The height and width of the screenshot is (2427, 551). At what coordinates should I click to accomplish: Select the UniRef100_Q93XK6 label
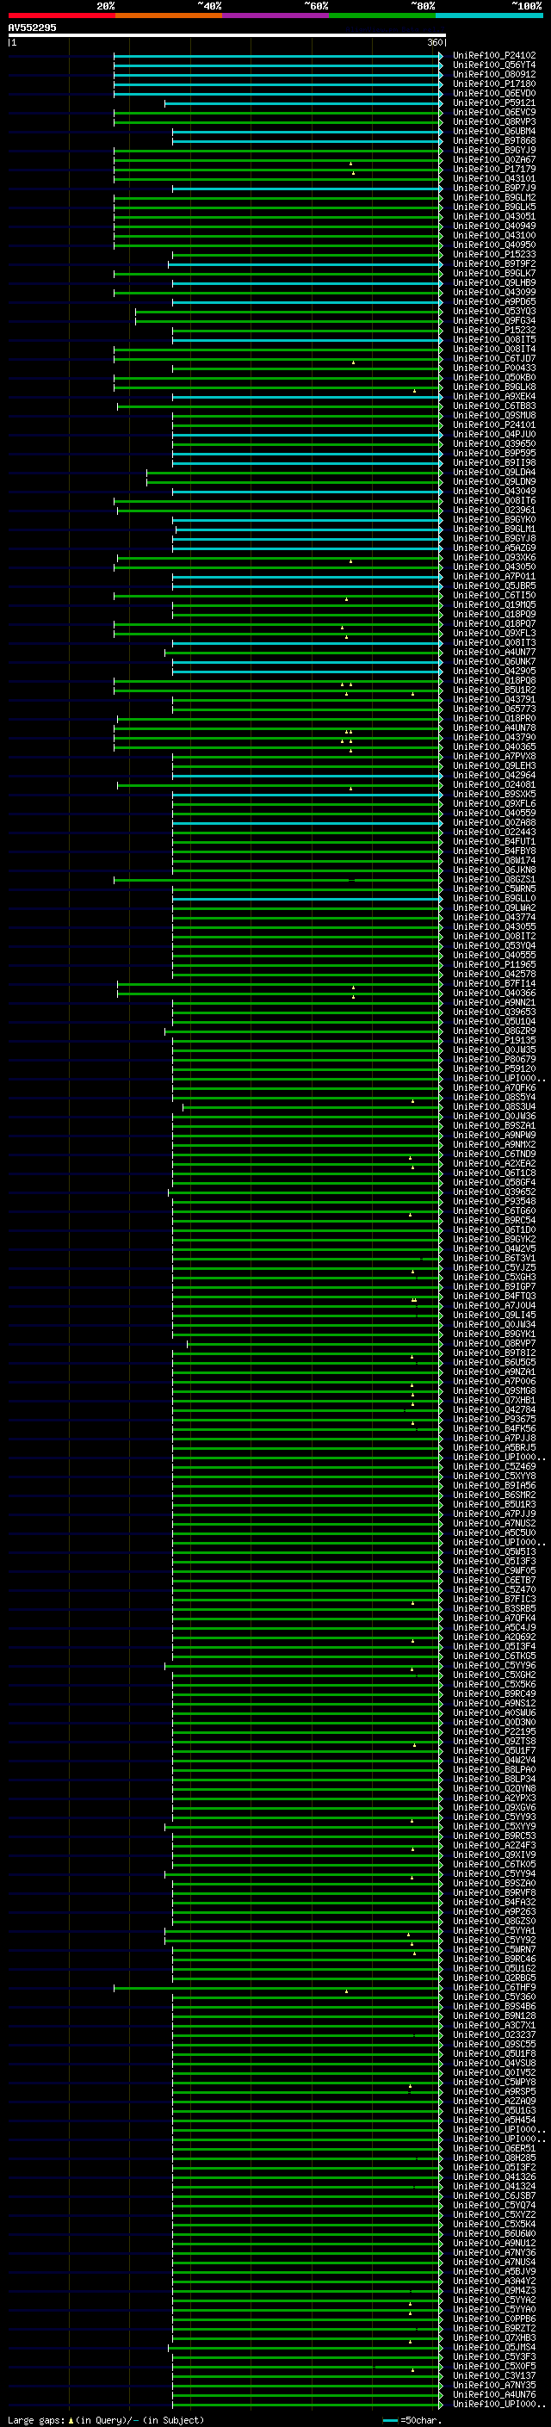coord(493,558)
